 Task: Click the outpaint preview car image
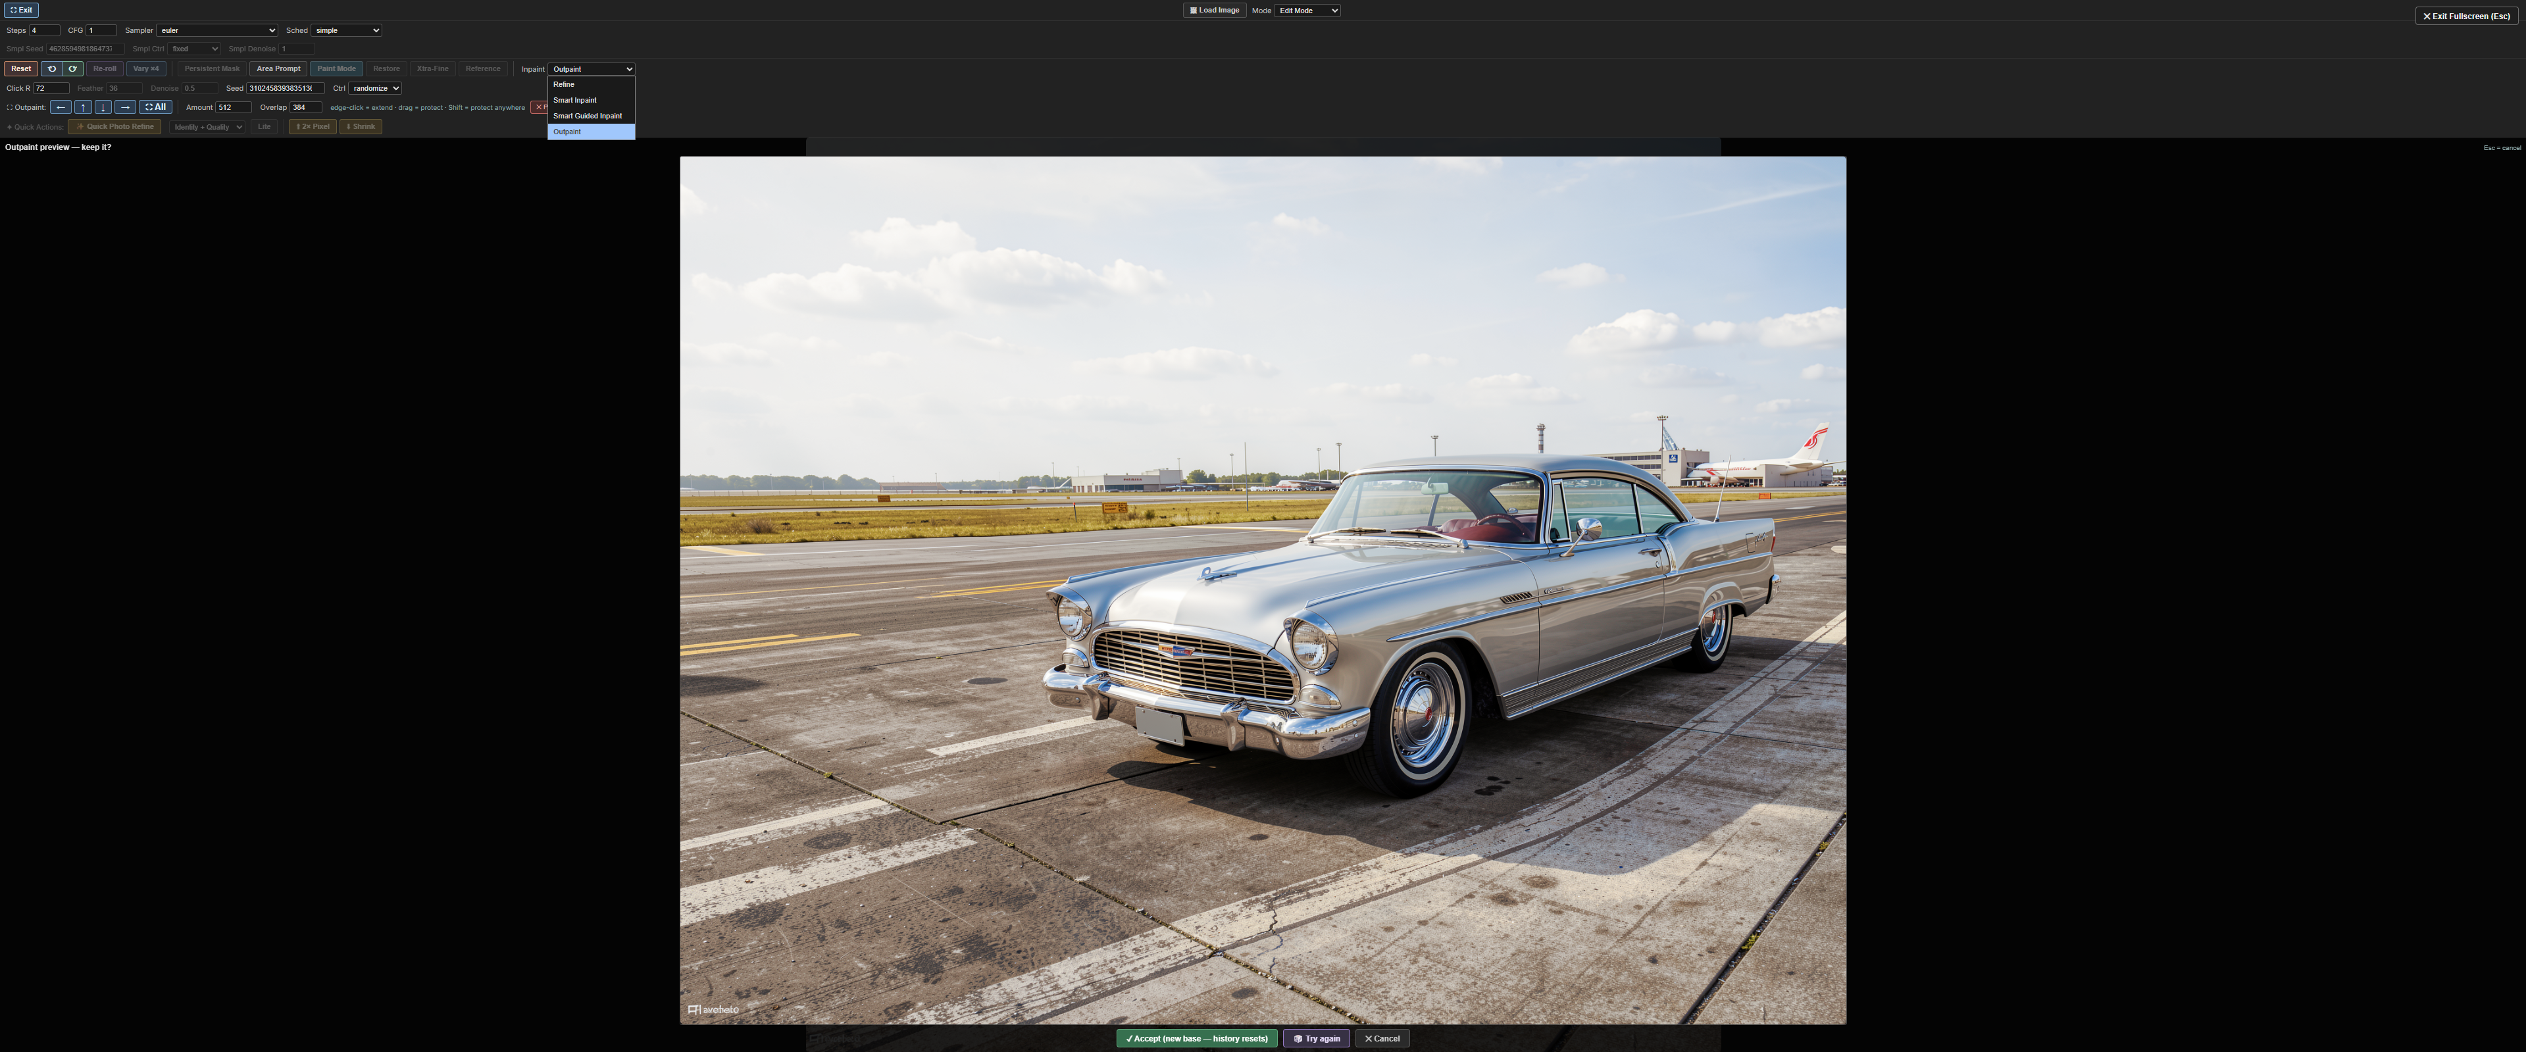[x=1263, y=590]
